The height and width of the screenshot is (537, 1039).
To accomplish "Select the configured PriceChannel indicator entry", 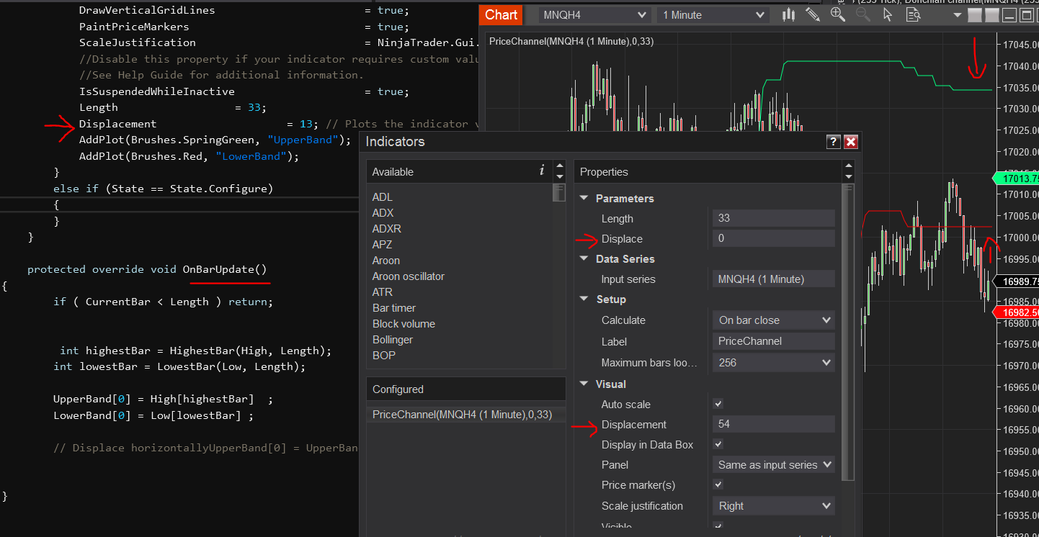I will pos(462,415).
